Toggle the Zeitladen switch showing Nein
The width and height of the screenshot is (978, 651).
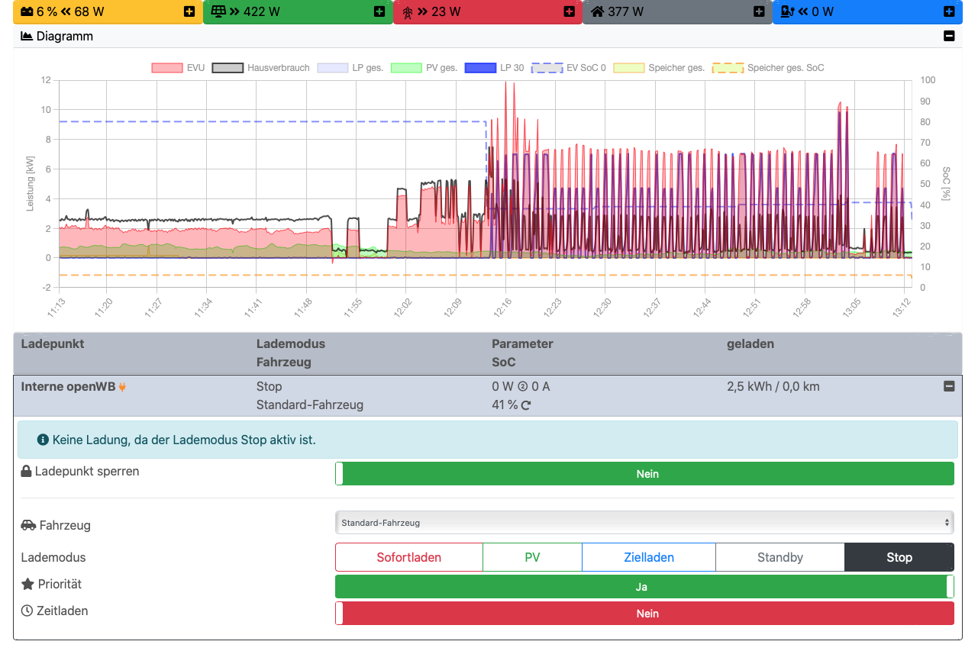[x=644, y=614]
